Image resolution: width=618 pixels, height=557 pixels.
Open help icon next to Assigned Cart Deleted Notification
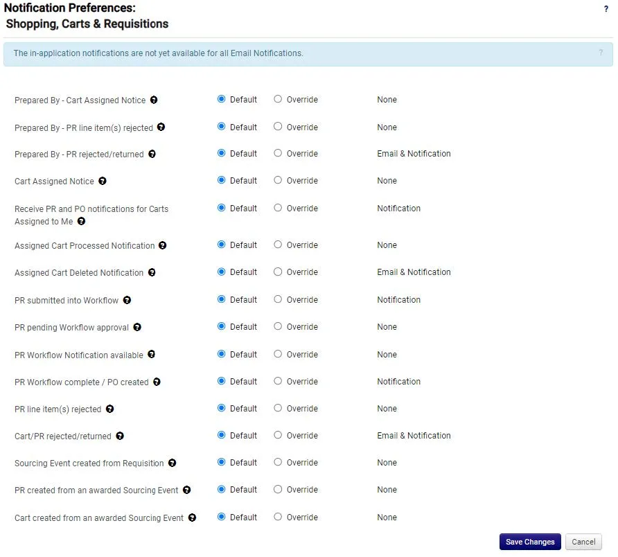coord(152,272)
